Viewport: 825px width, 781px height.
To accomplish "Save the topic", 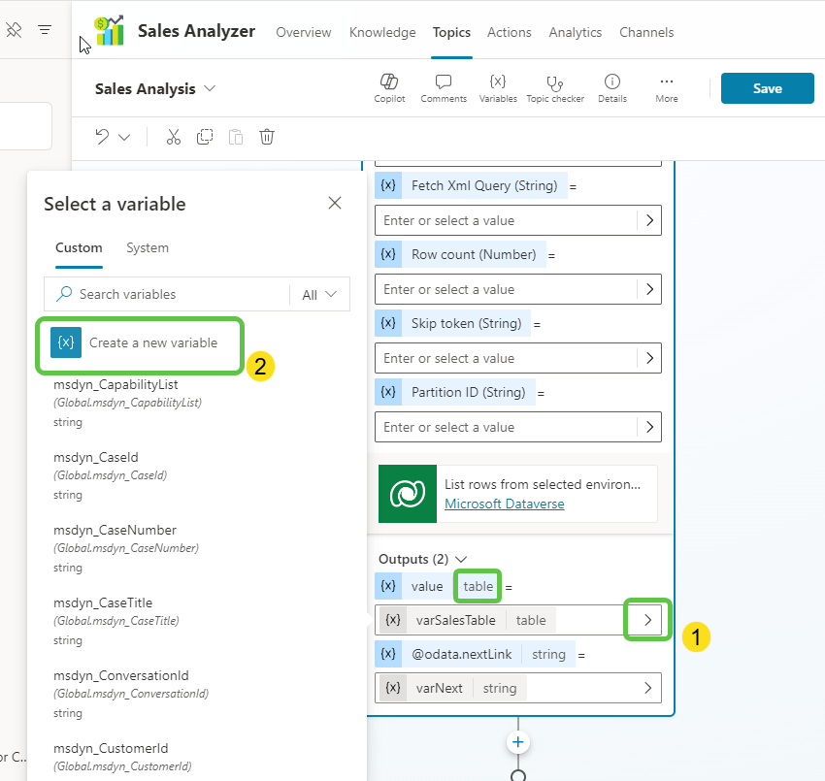I will coord(767,88).
